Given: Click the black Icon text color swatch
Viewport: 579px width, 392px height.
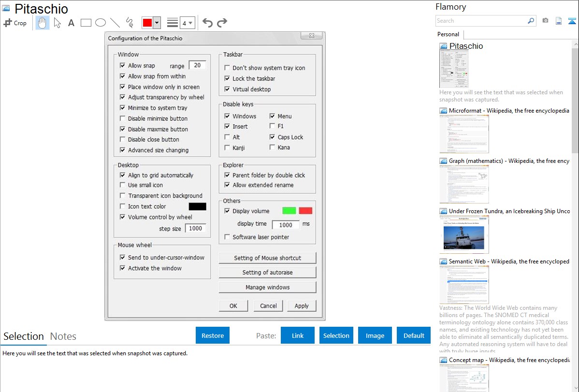Looking at the screenshot, I should [x=198, y=206].
